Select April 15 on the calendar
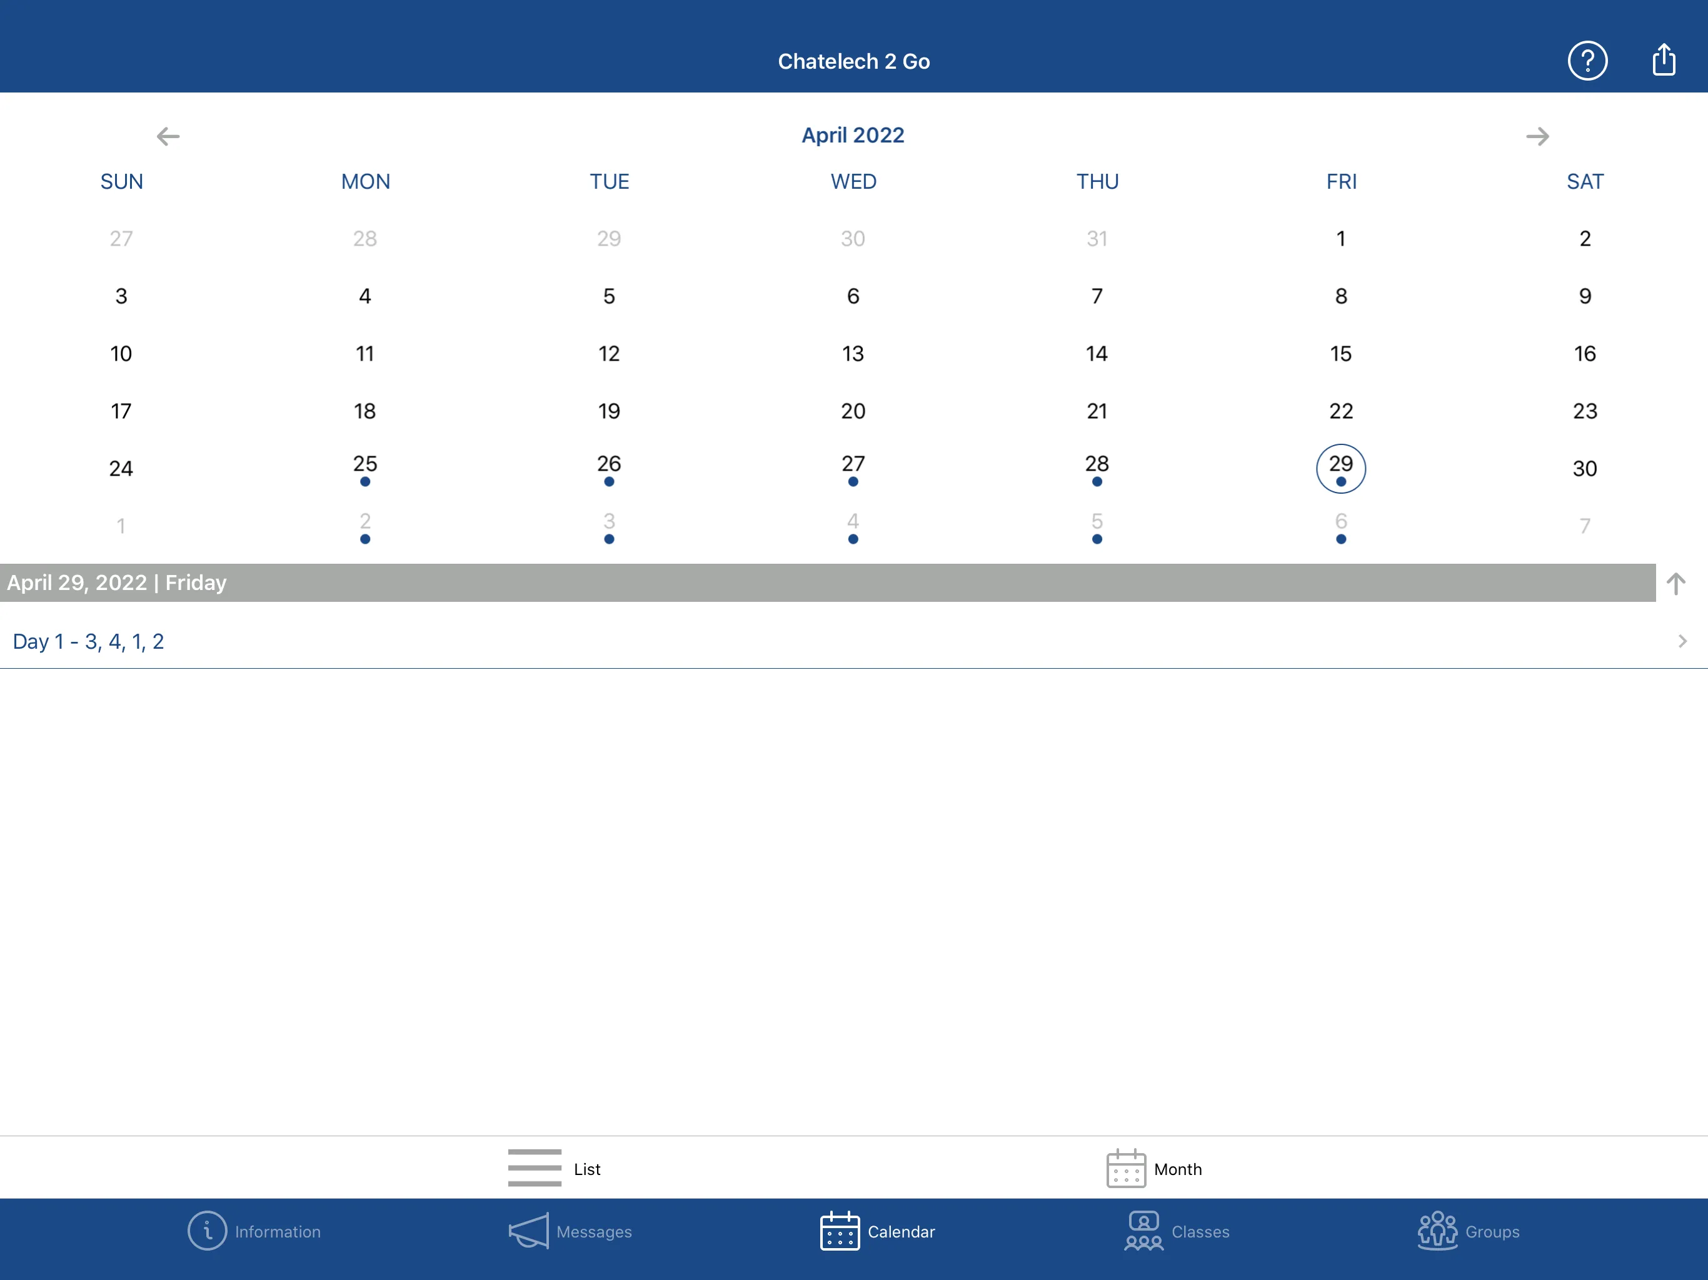The width and height of the screenshot is (1708, 1280). 1340,354
